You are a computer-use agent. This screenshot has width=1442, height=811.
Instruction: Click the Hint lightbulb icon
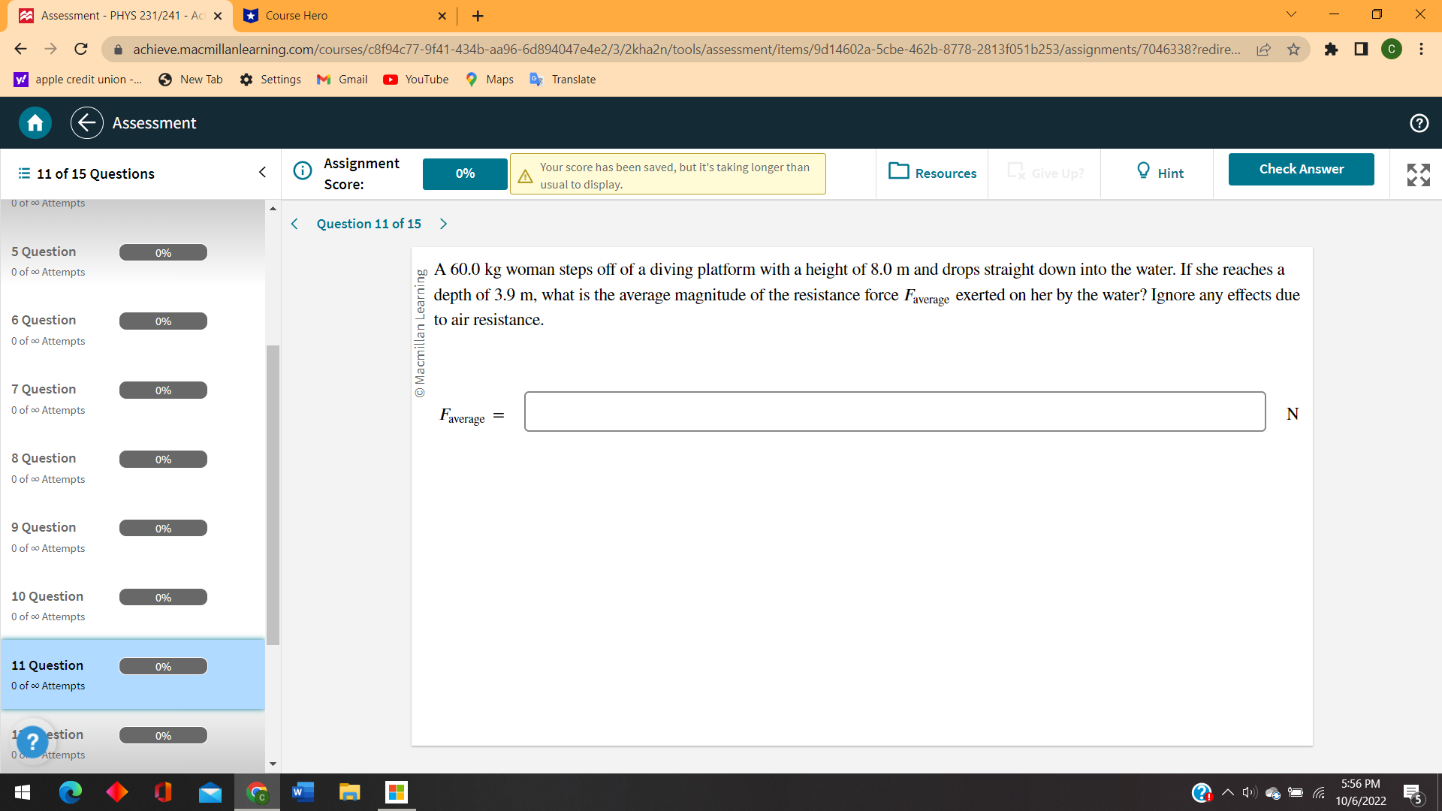(x=1143, y=172)
